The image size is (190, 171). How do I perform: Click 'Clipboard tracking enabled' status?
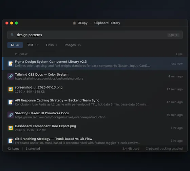point(164,149)
